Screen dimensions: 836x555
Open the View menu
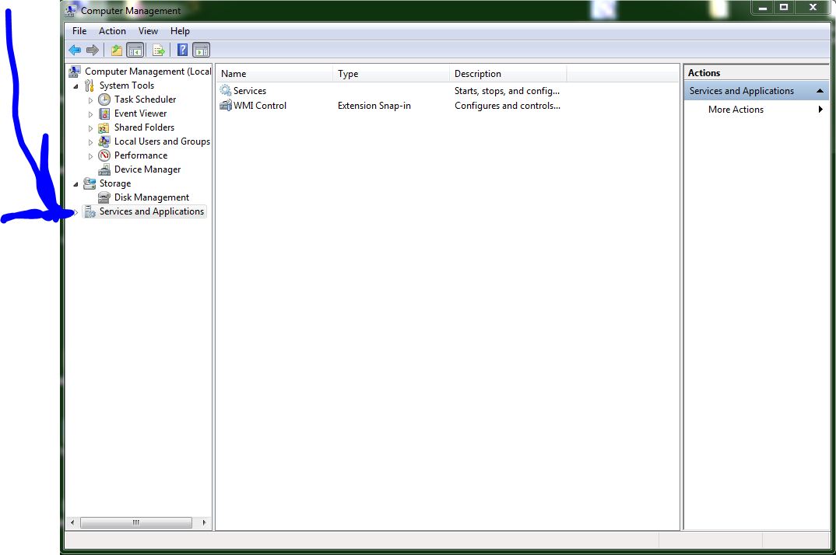pos(148,31)
